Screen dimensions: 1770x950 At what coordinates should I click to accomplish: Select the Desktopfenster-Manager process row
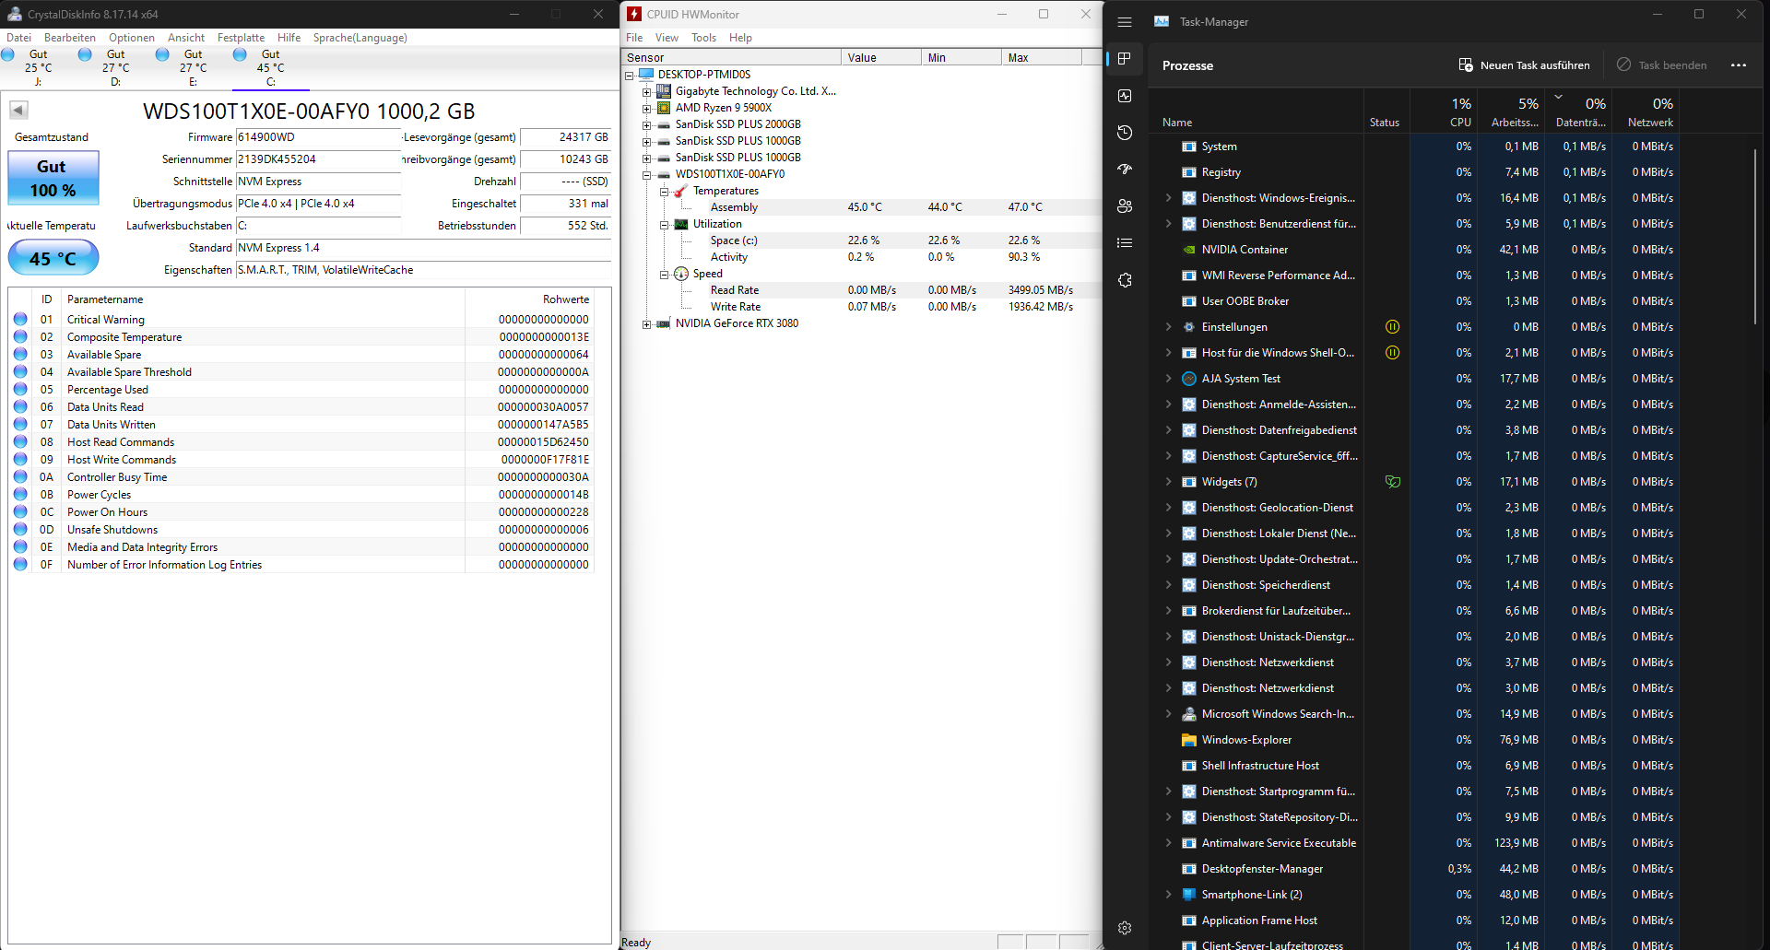click(1415, 869)
